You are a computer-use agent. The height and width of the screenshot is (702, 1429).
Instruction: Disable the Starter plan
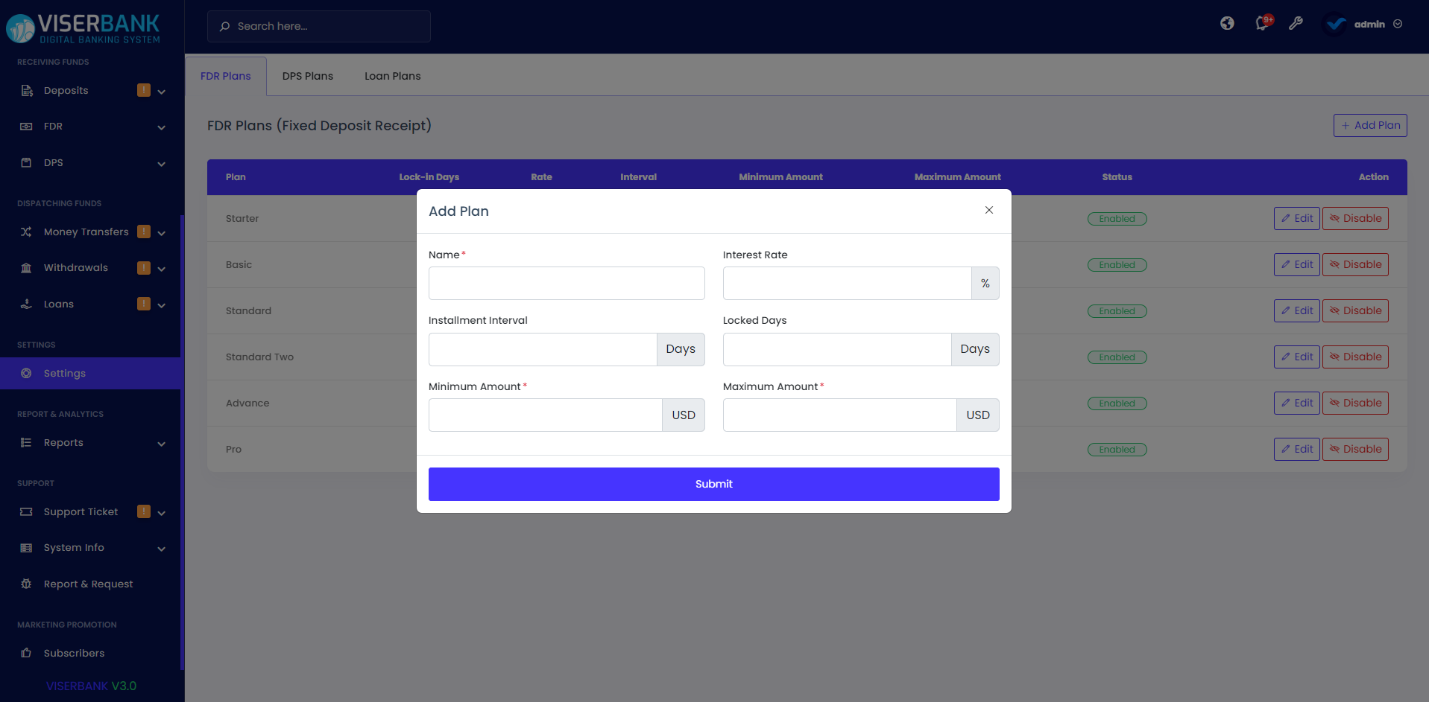1354,218
